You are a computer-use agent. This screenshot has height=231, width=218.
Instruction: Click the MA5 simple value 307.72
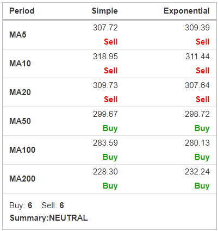(105, 28)
